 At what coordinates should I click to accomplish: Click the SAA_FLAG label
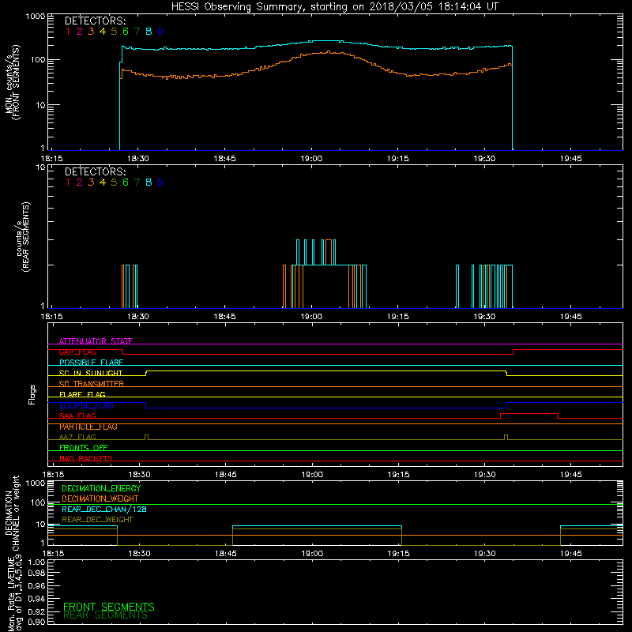pos(77,416)
